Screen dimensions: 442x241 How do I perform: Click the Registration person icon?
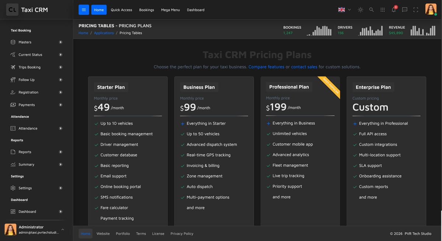click(x=13, y=92)
